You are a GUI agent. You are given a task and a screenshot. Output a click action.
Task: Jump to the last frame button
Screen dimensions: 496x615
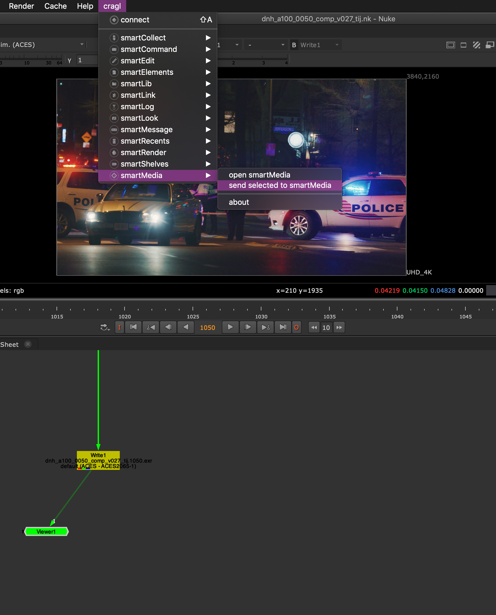283,327
